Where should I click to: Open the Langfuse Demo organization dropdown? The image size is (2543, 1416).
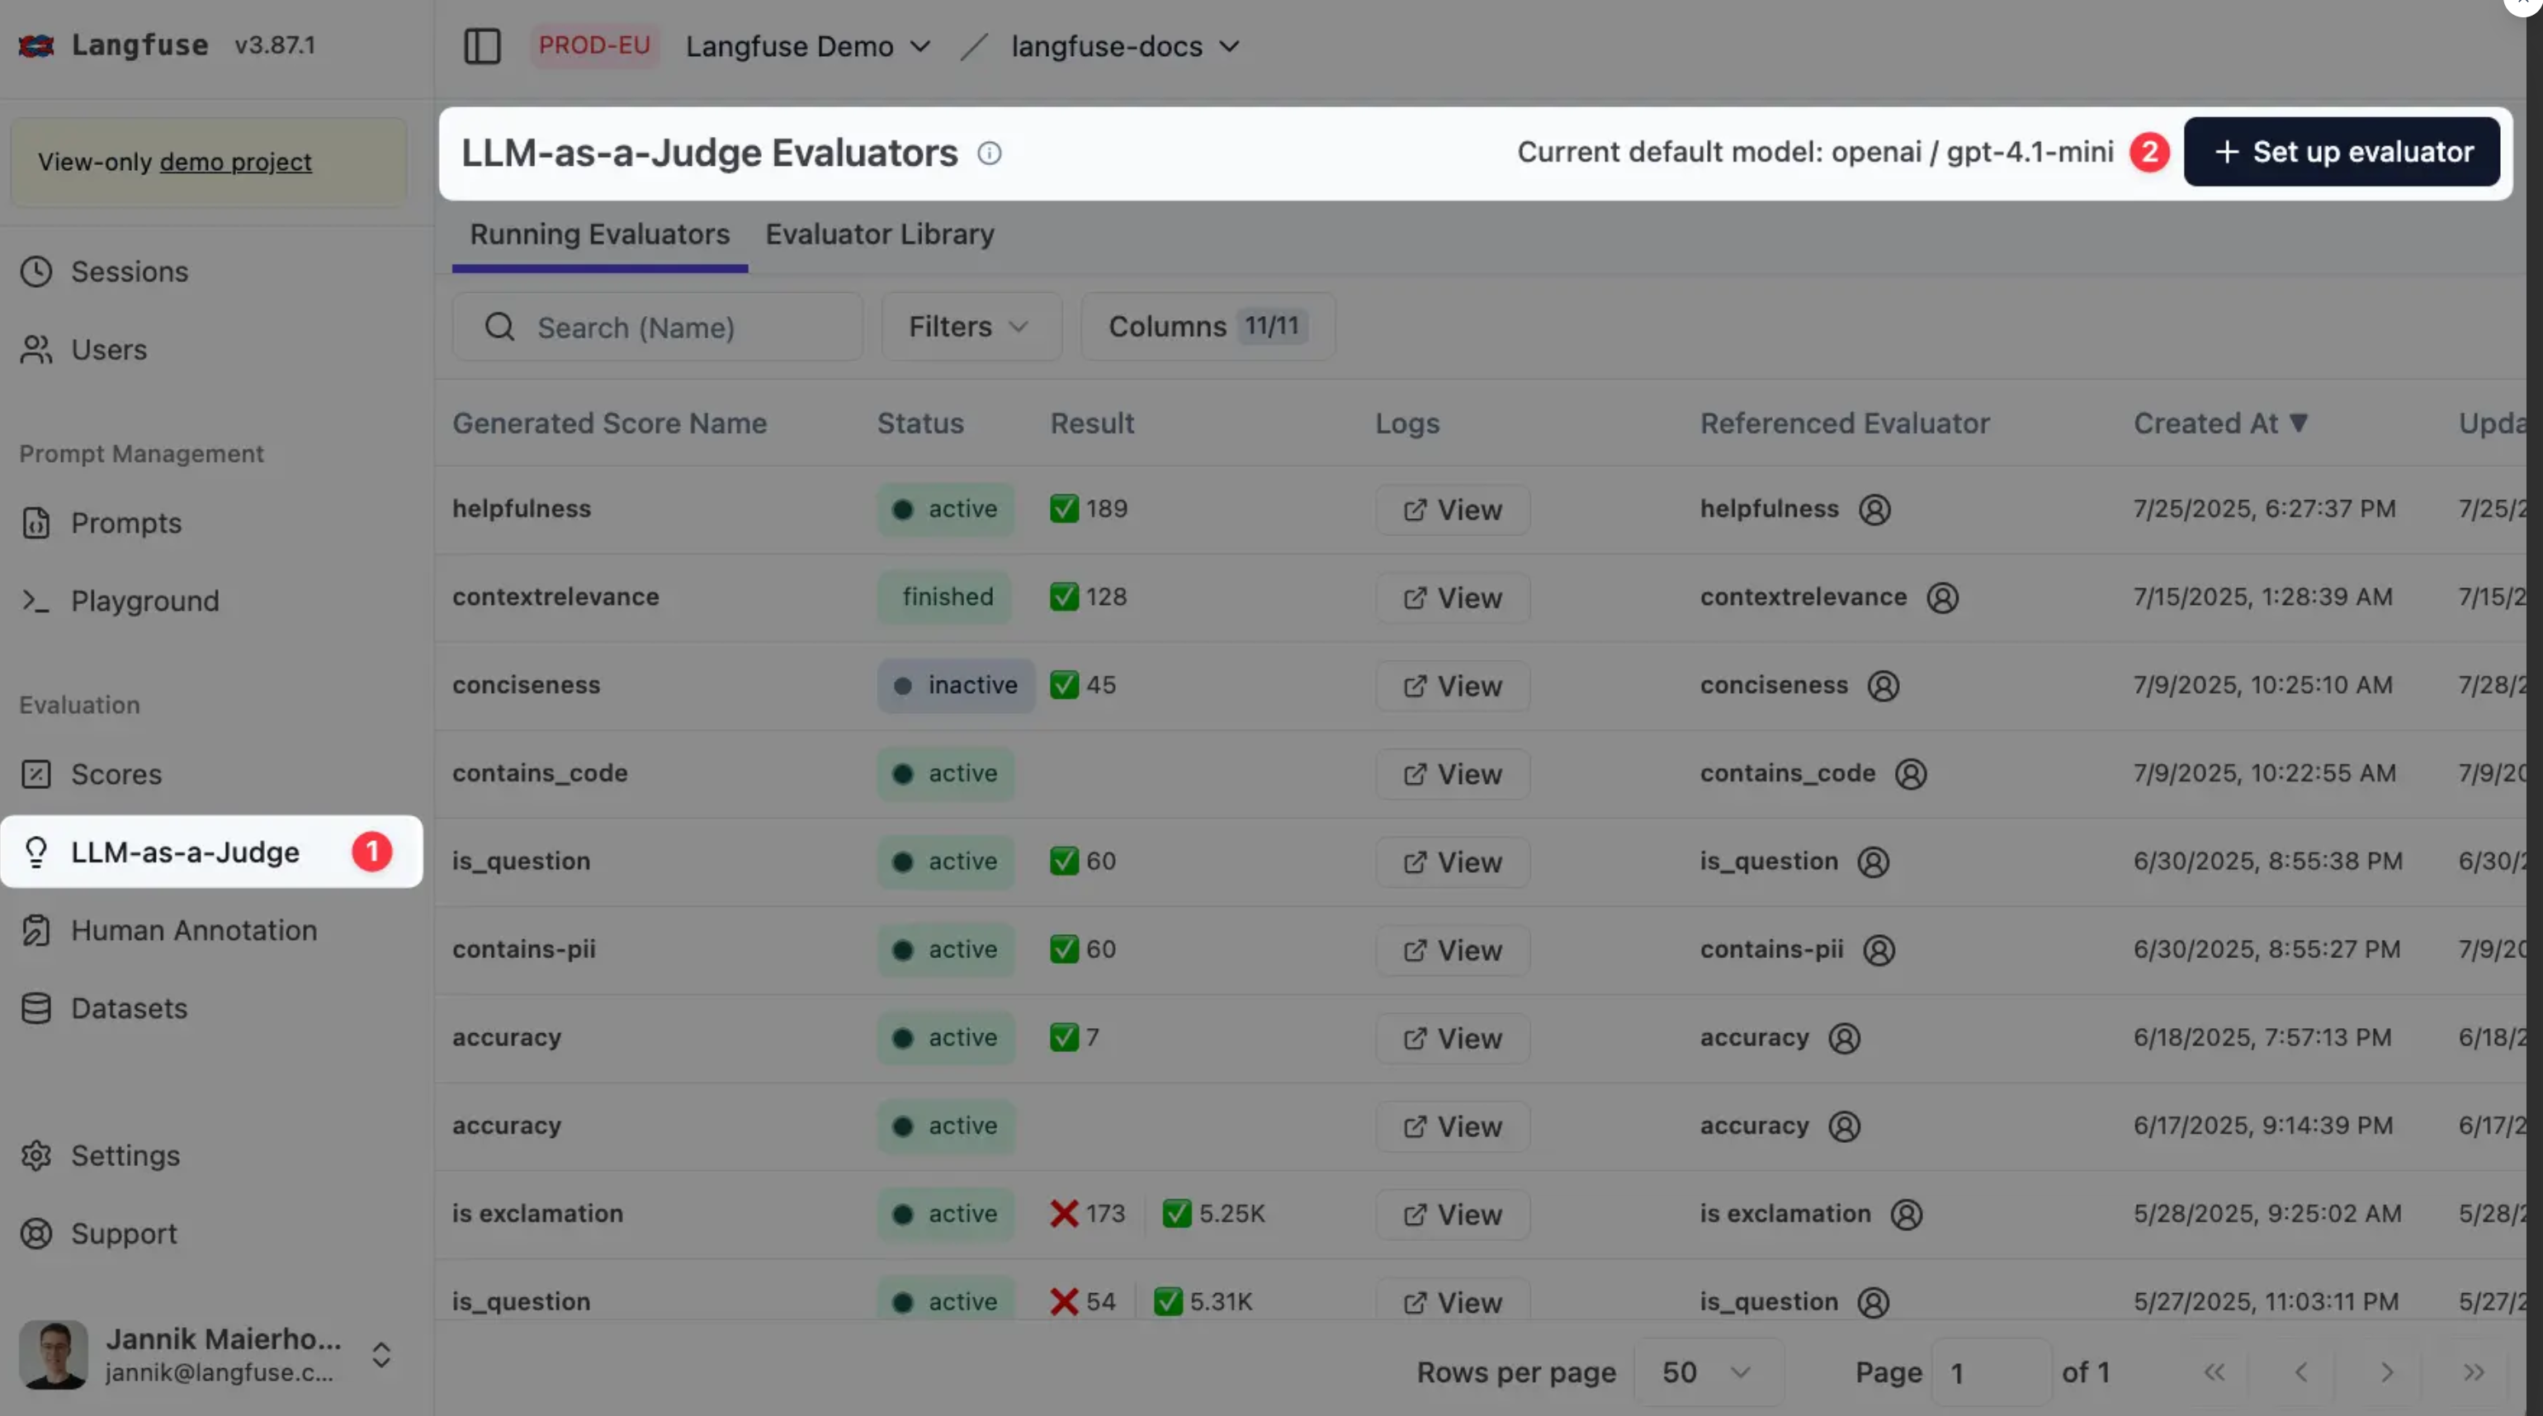point(807,46)
